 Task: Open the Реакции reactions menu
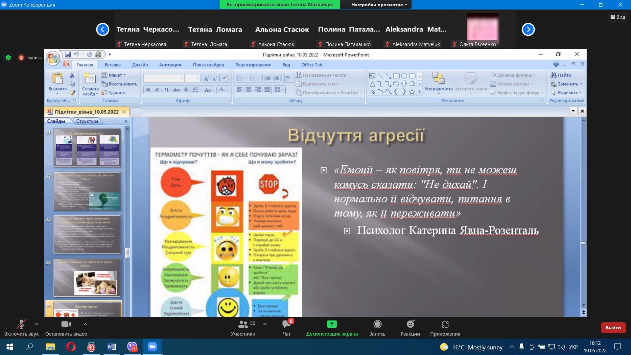(x=410, y=324)
